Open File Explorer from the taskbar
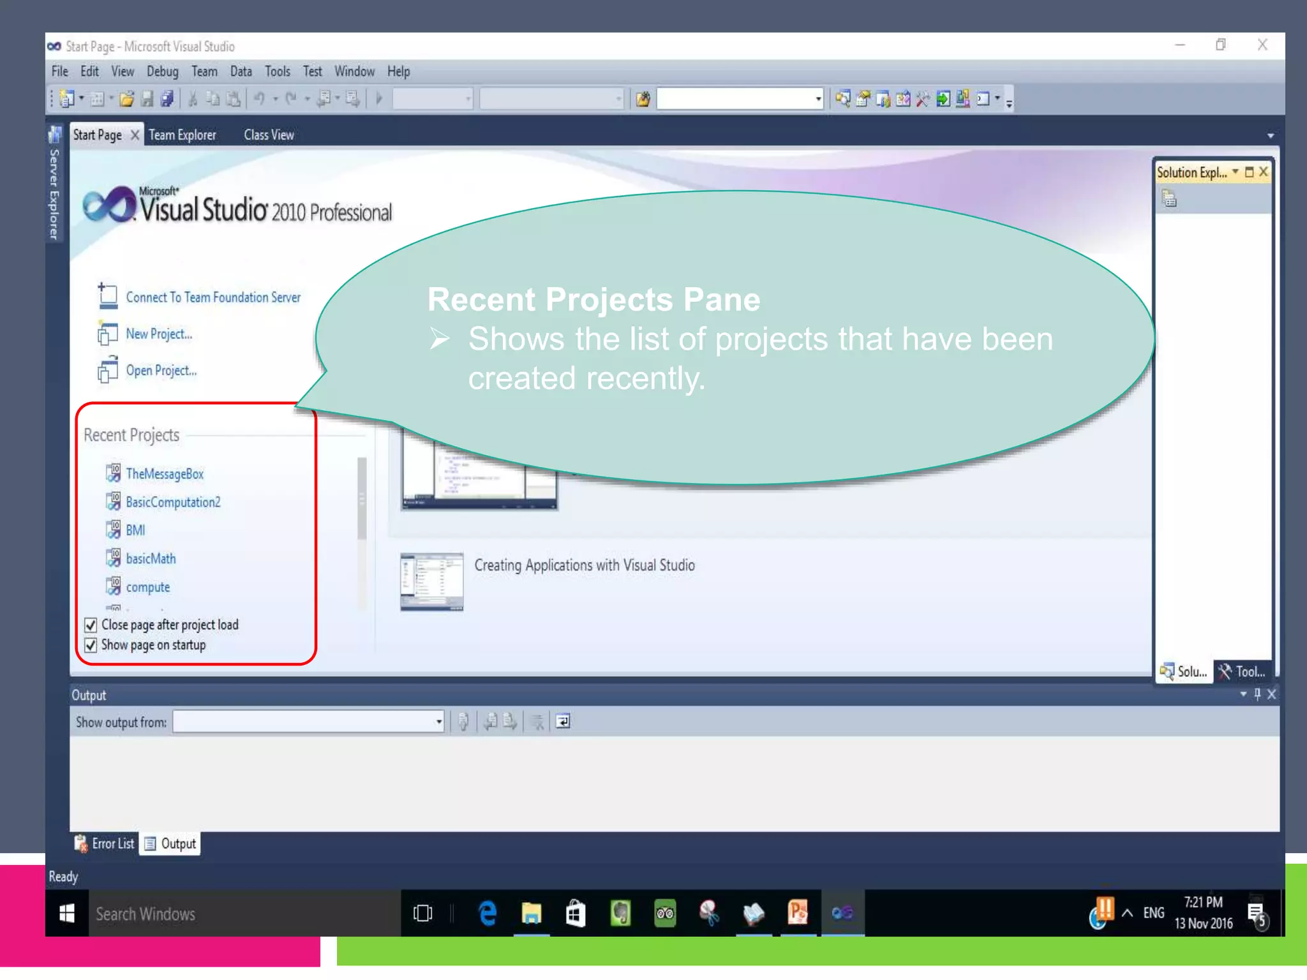 (532, 914)
